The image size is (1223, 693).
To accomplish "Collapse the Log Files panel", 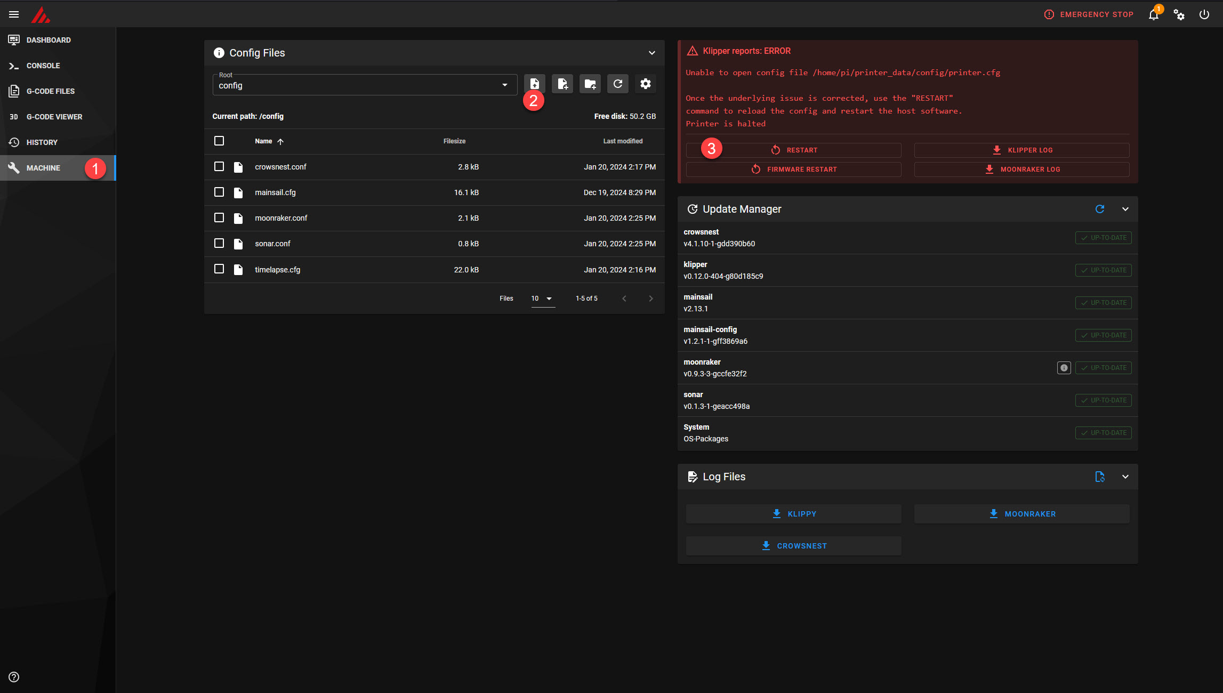I will 1125,477.
